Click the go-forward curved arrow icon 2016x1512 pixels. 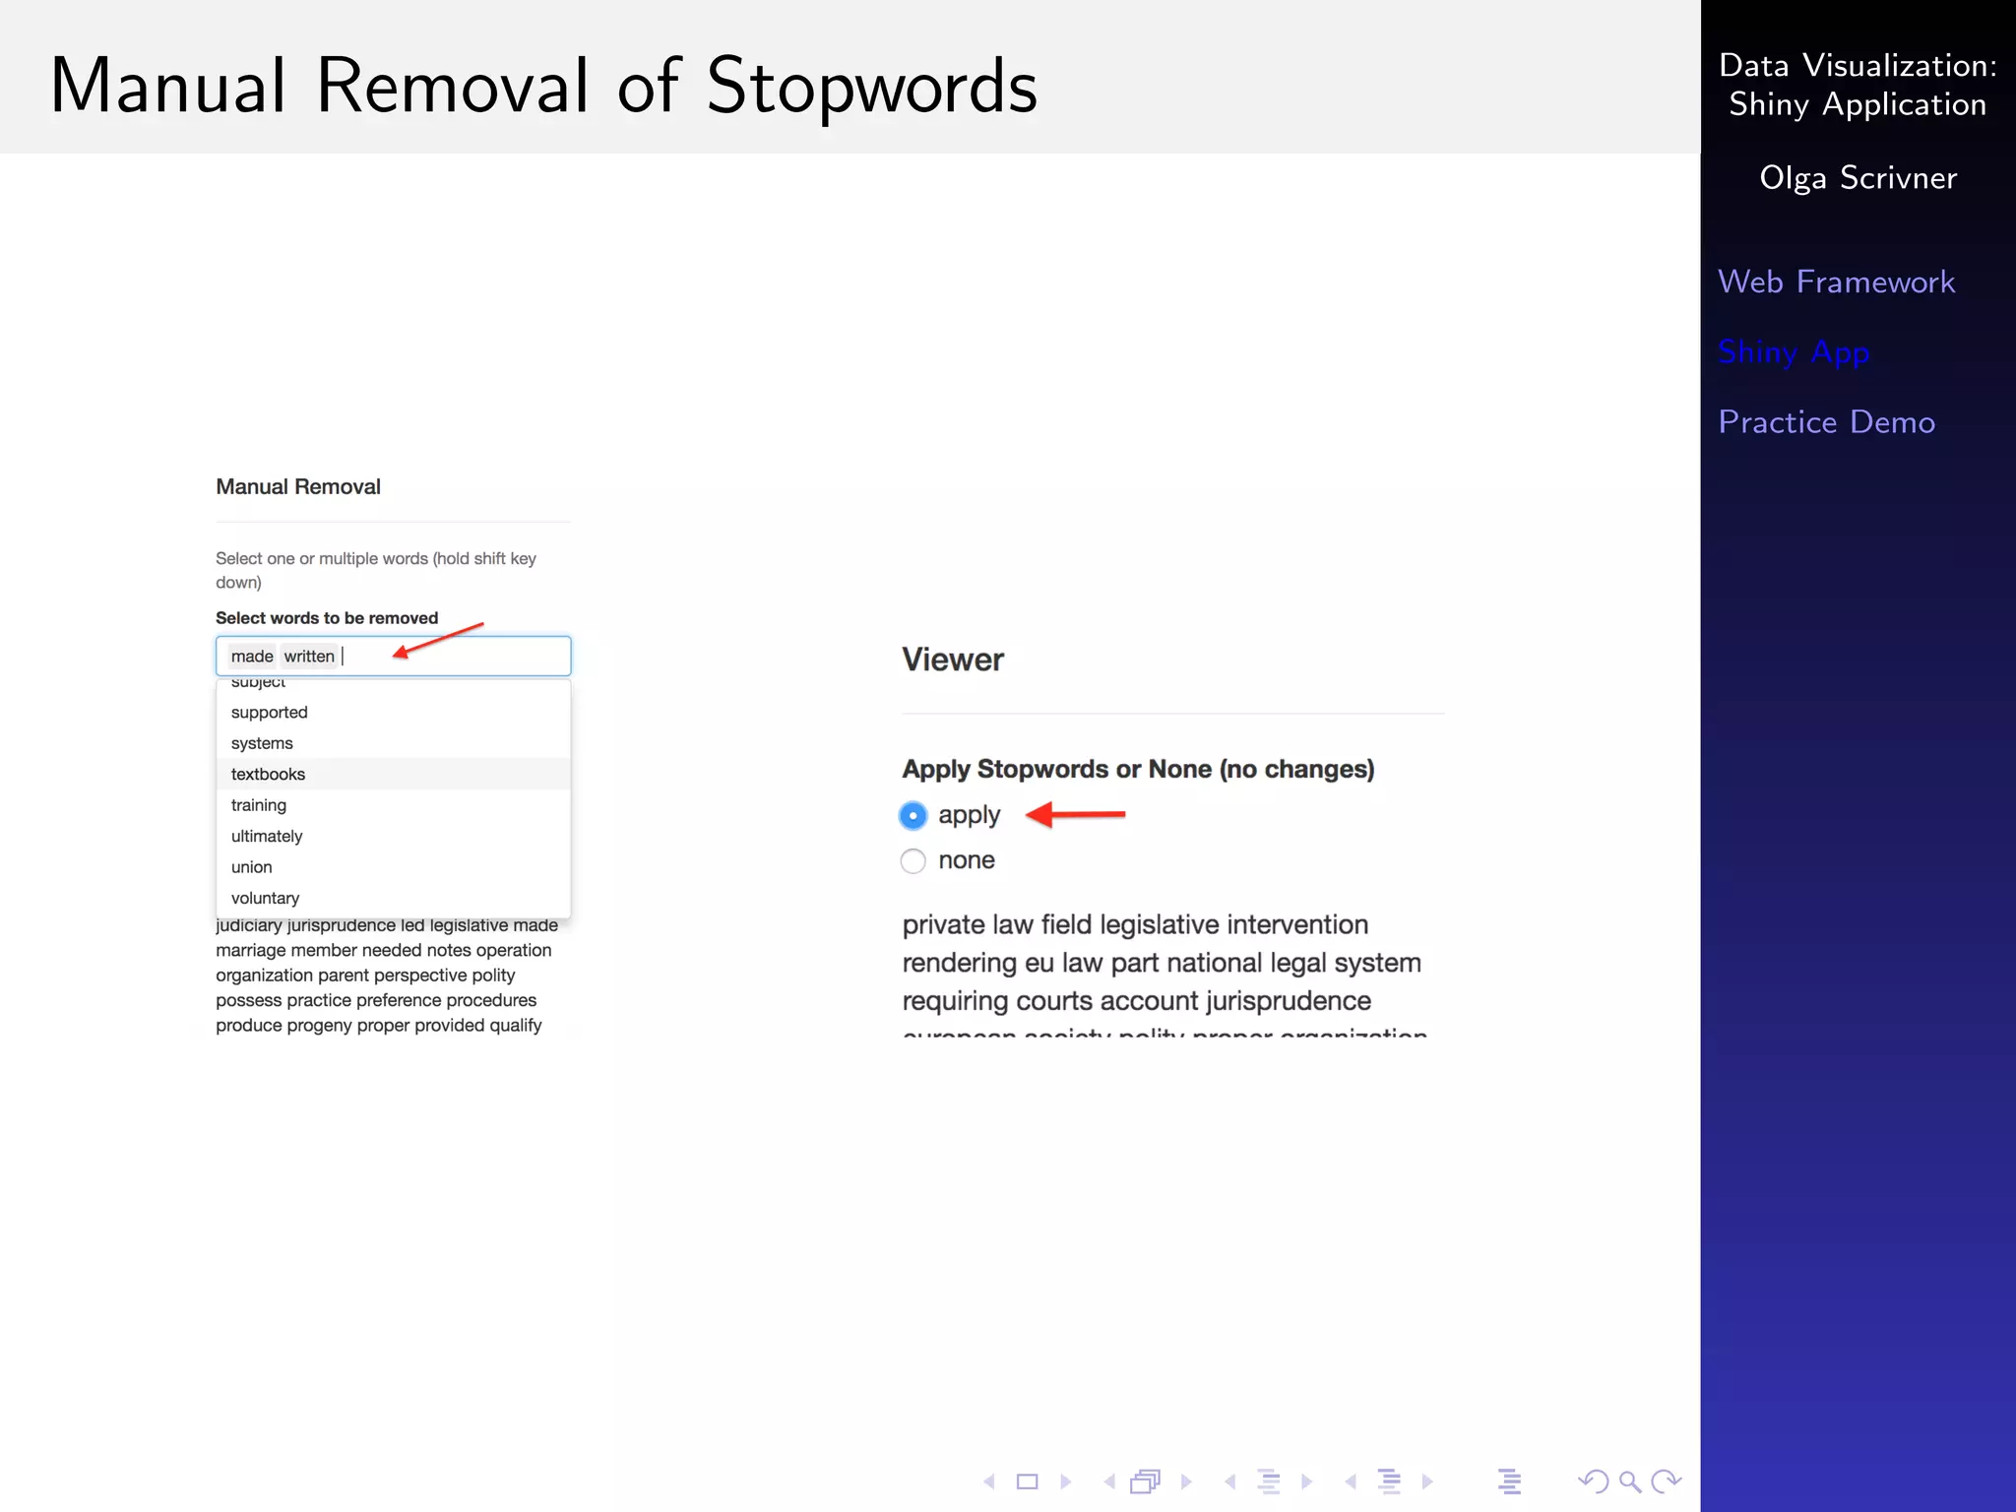[x=1667, y=1481]
